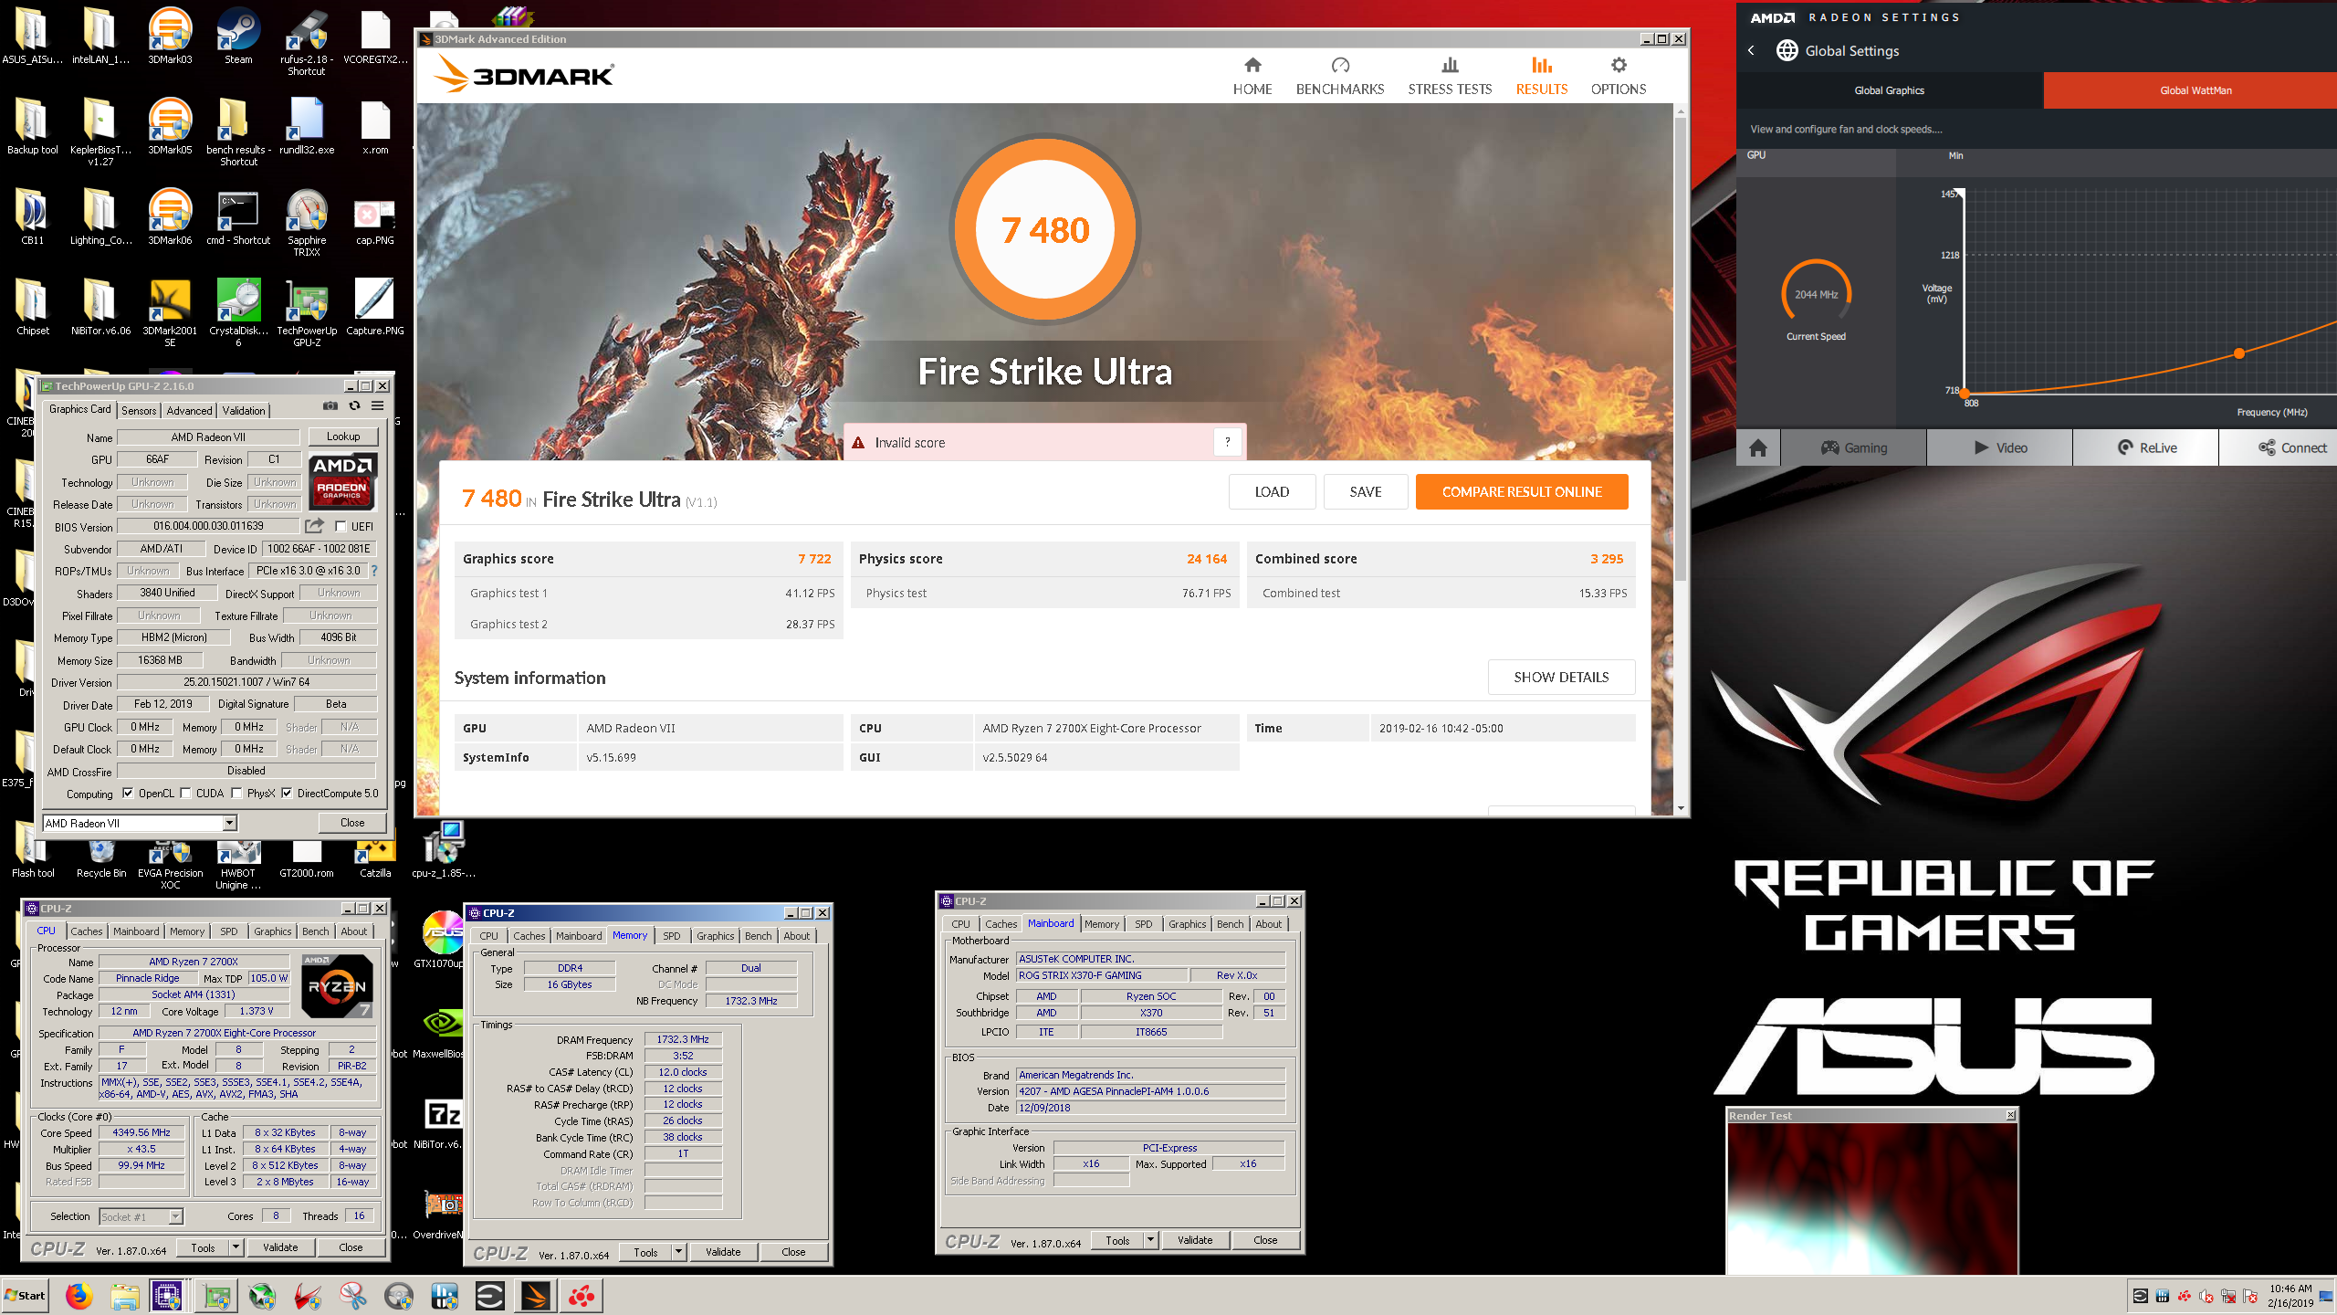Click Validate in the CPU-Z CPU window
This screenshot has height=1315, width=2337.
pyautogui.click(x=280, y=1247)
